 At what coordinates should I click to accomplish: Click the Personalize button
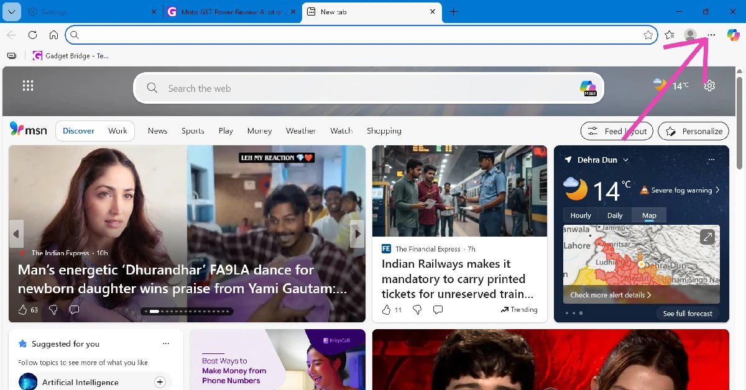coord(693,130)
